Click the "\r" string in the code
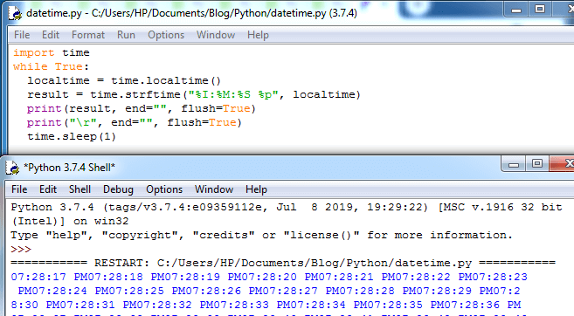 [83, 122]
